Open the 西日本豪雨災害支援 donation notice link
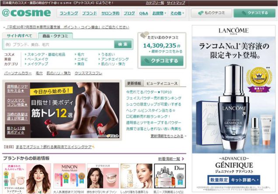278x194 pixels. click(67, 27)
